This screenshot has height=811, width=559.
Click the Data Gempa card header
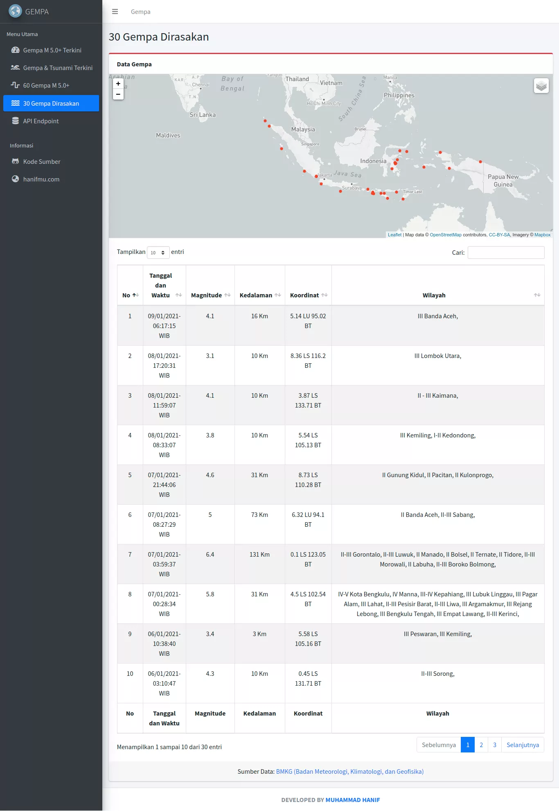331,64
